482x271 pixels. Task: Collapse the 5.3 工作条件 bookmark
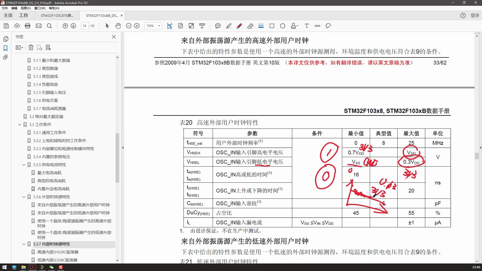pyautogui.click(x=20, y=124)
